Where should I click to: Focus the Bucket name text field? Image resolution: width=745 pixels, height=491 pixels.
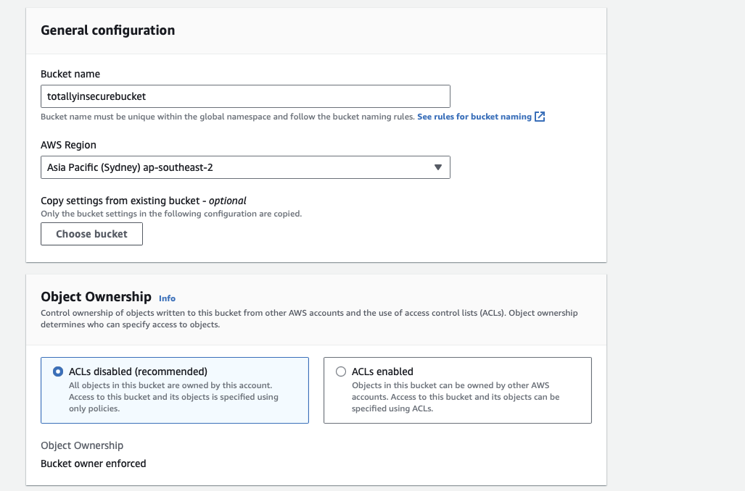[245, 96]
